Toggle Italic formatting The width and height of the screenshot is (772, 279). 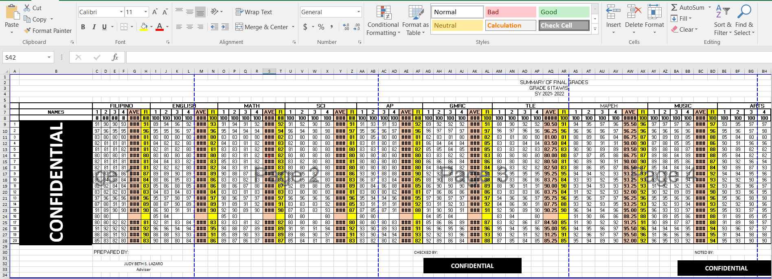click(94, 27)
